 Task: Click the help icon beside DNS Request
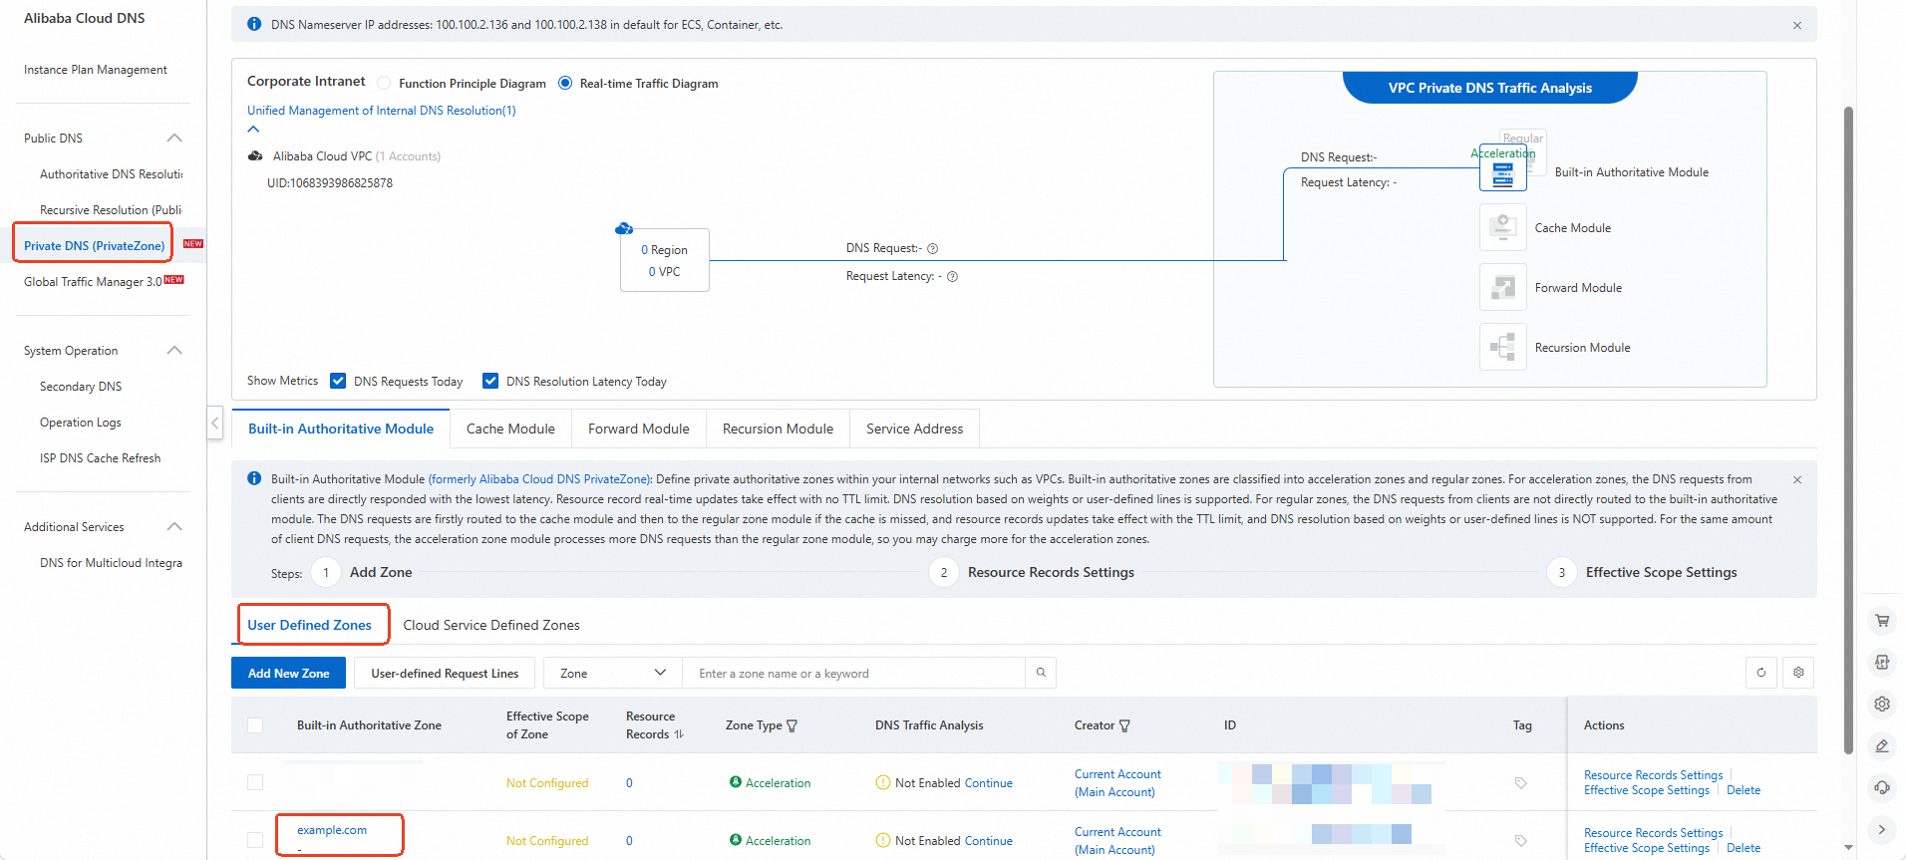933,249
